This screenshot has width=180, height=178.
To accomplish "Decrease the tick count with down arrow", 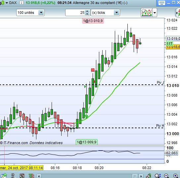I will point(87,14).
